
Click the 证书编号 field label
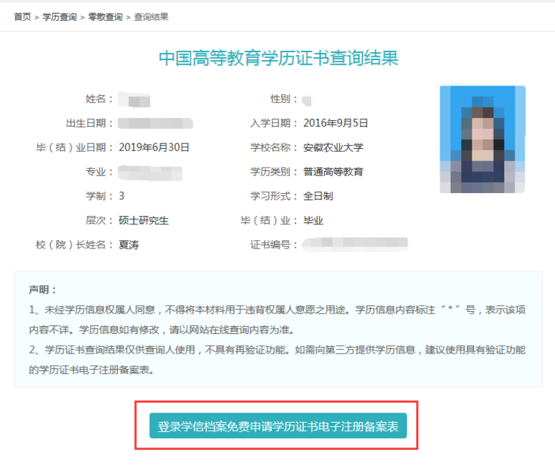click(x=274, y=245)
